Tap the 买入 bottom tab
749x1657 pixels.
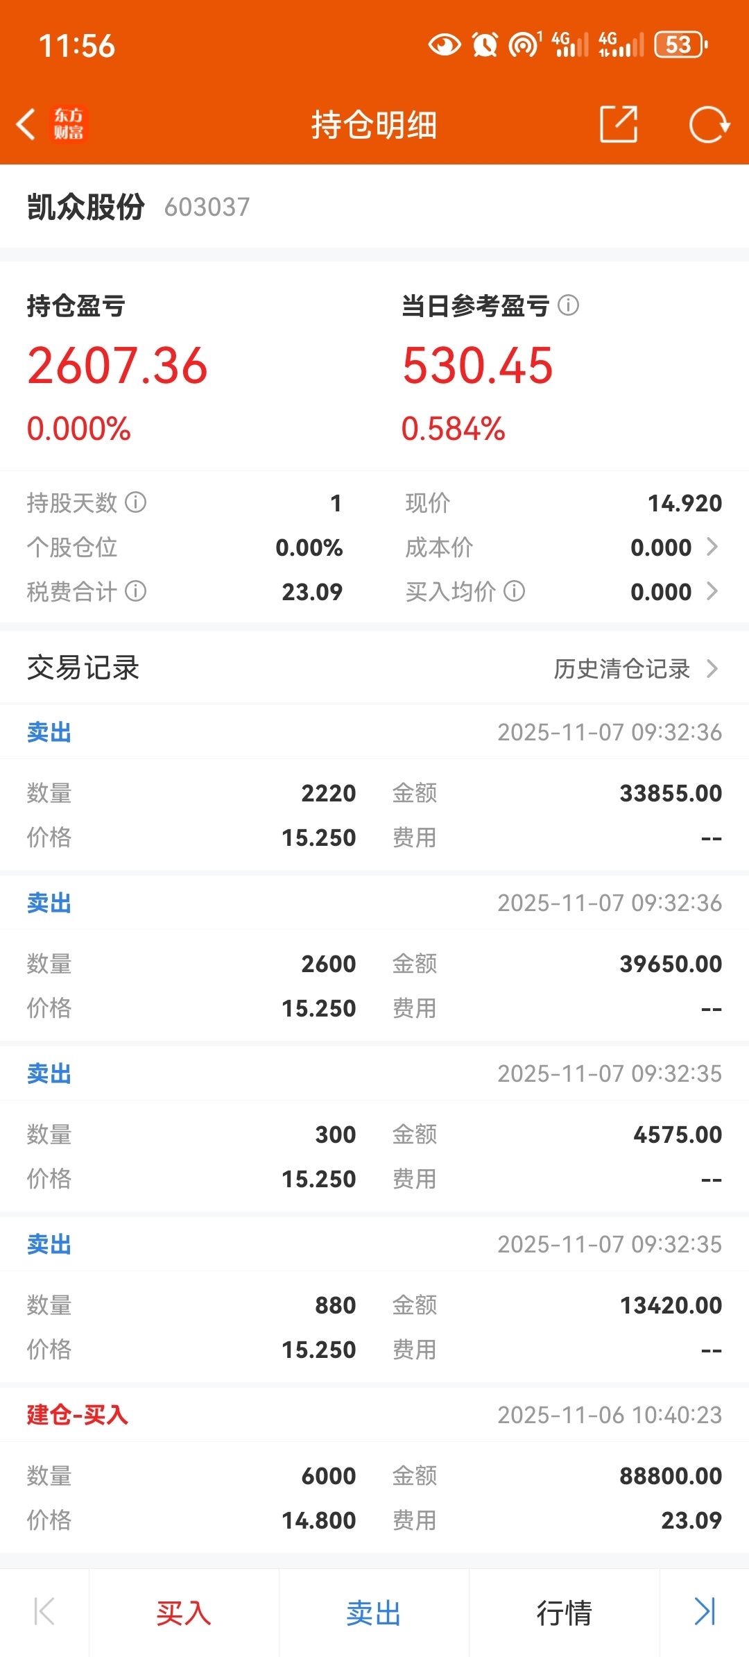[184, 1613]
